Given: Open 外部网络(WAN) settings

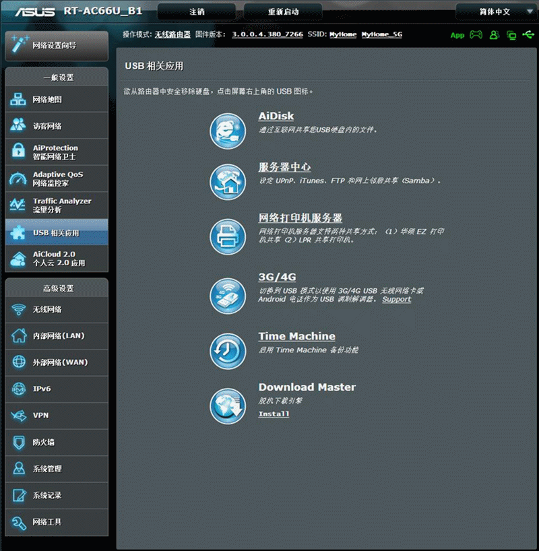Looking at the screenshot, I should coord(57,362).
